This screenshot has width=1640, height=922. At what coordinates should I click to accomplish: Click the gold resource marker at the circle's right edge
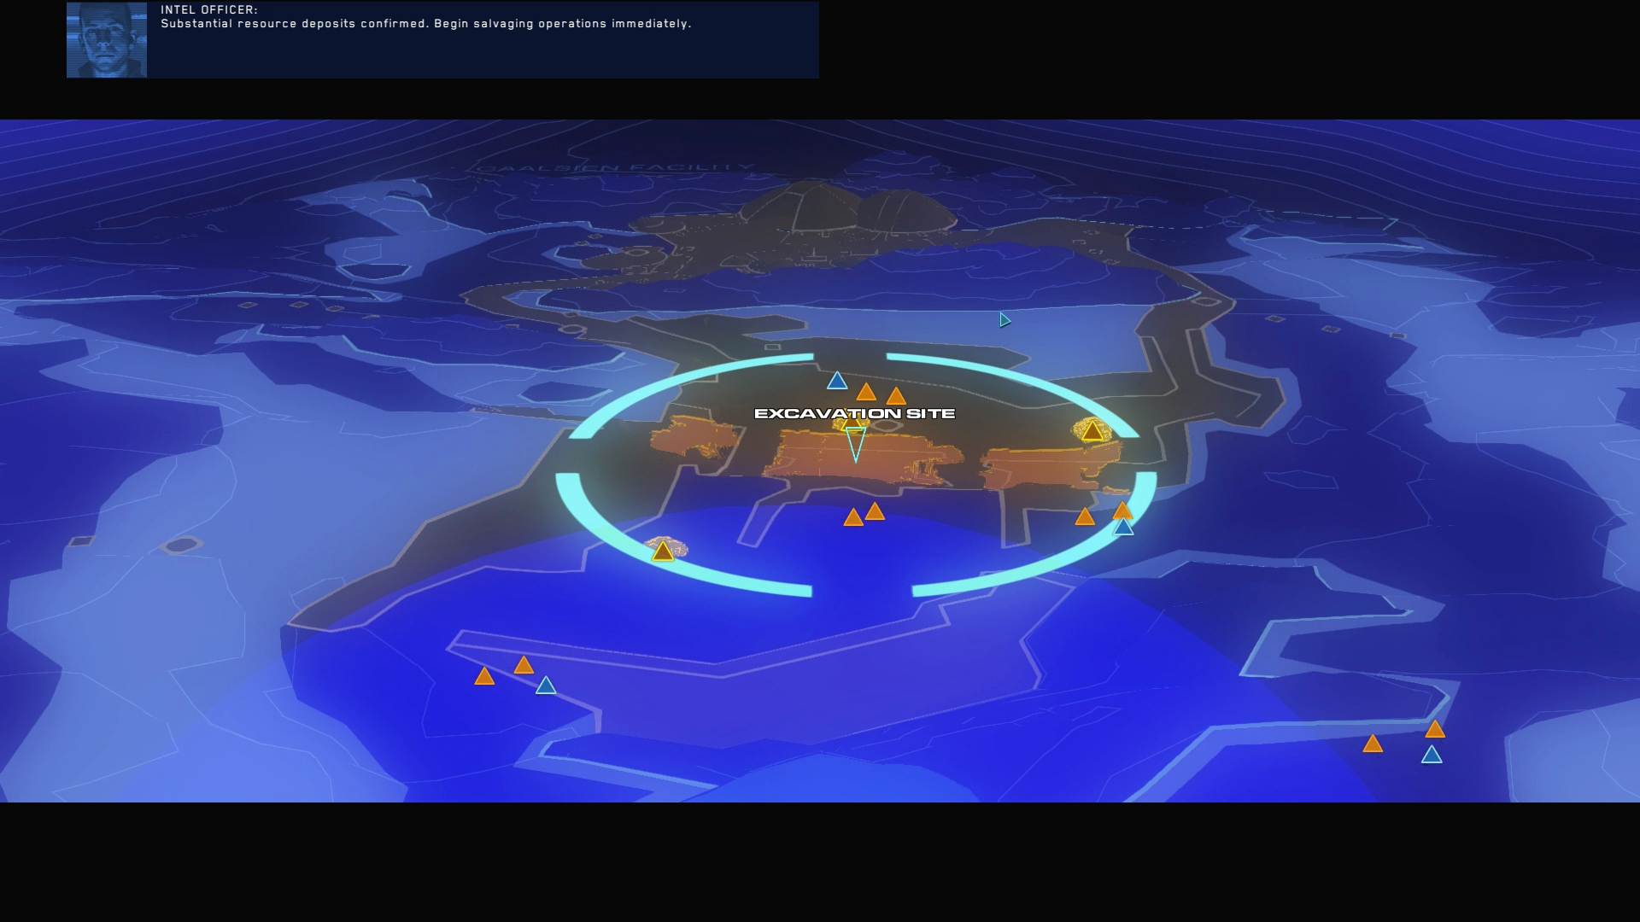(1092, 431)
